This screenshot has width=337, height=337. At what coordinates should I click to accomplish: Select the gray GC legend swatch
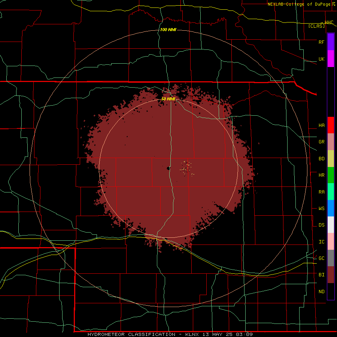click(331, 258)
